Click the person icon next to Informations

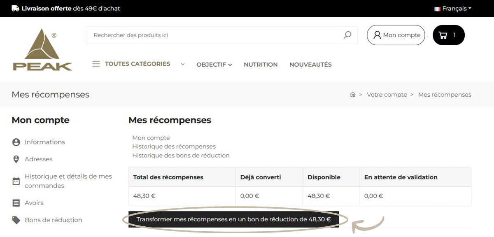coord(16,142)
